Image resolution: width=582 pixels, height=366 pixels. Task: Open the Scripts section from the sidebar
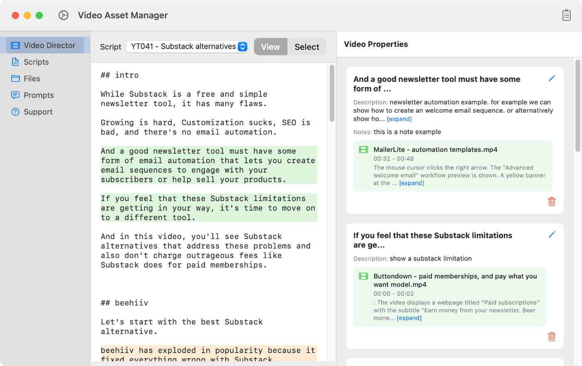point(15,61)
